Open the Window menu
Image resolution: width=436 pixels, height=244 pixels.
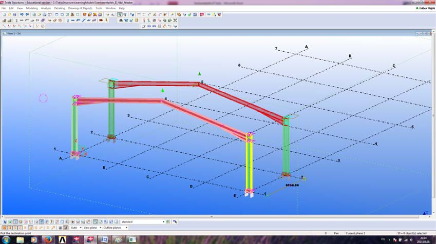110,8
